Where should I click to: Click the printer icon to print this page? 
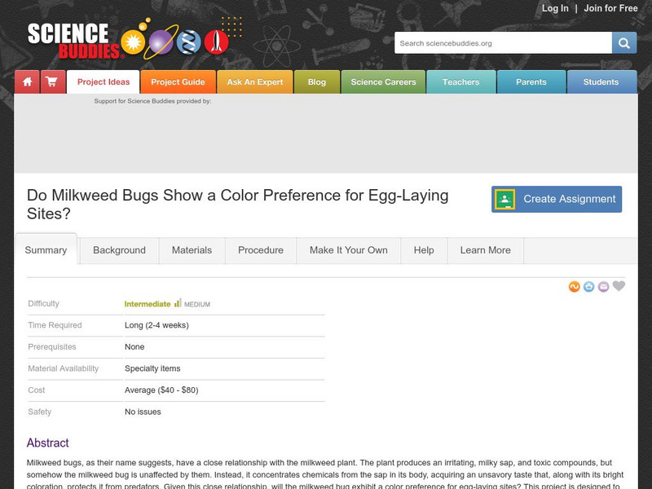pos(588,286)
